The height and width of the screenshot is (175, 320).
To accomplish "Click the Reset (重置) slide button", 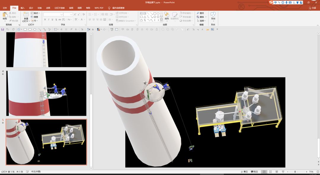I will coord(34,17).
